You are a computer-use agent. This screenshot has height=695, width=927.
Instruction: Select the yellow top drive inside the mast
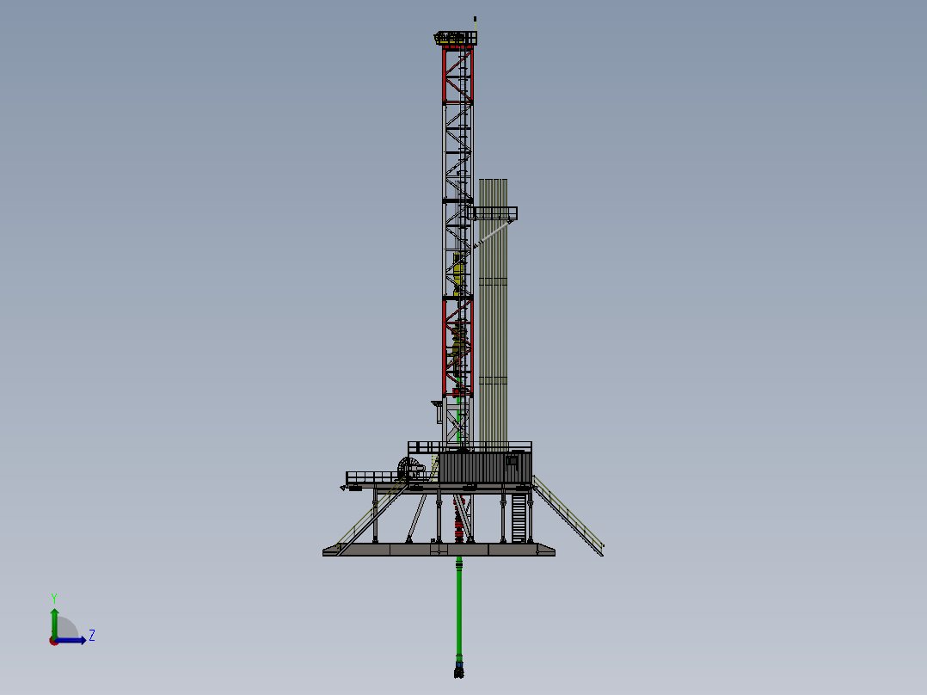pyautogui.click(x=459, y=274)
